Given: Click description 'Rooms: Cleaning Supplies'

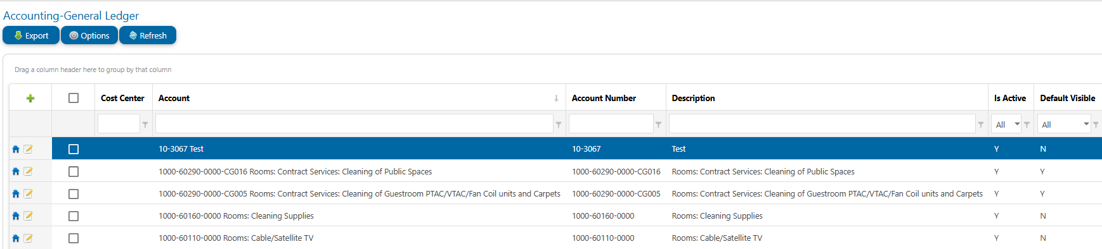Looking at the screenshot, I should 717,216.
